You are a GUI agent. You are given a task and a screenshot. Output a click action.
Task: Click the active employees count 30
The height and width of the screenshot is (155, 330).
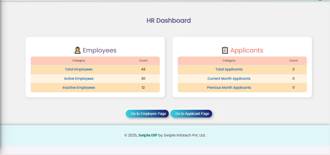point(143,79)
